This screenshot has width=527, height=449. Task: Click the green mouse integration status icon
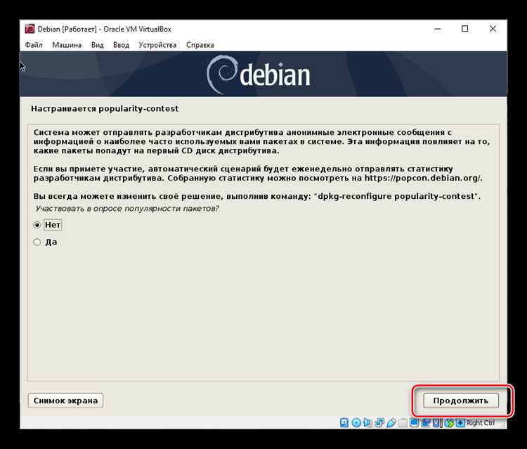449,423
